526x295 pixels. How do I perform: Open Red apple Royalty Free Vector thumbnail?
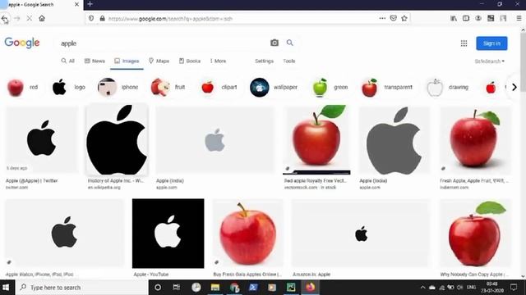(316, 139)
